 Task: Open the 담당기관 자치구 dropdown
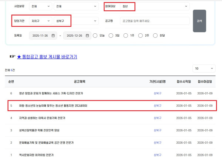tap(41, 21)
